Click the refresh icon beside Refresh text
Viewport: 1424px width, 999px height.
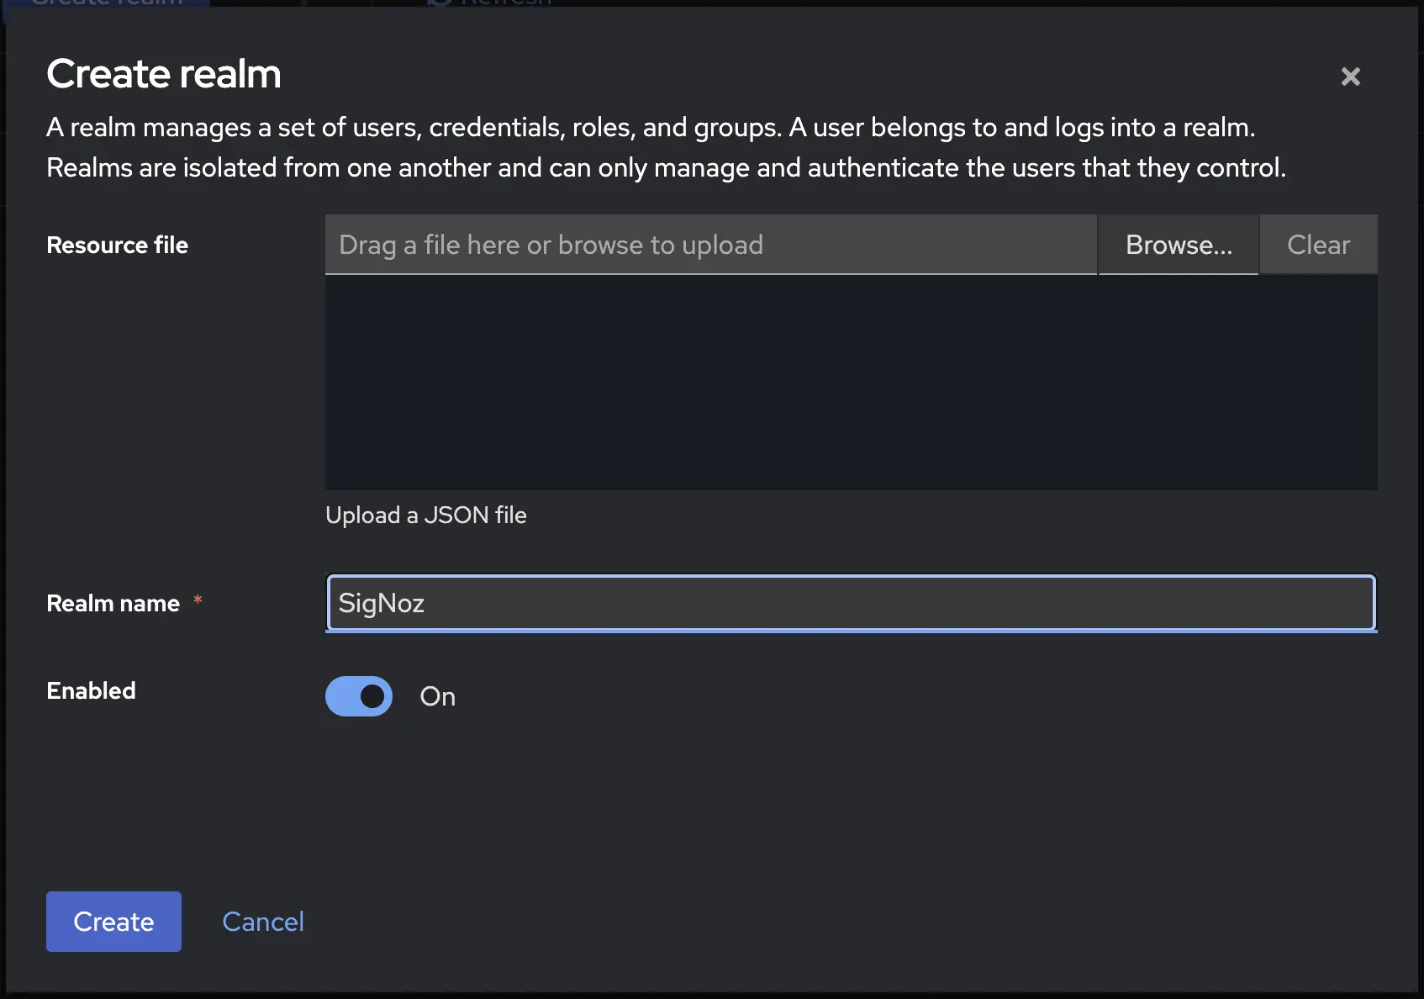[440, 3]
